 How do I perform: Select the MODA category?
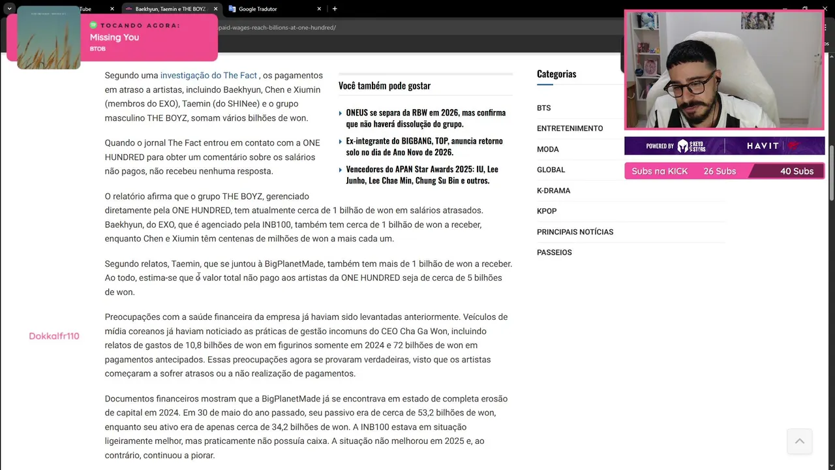pyautogui.click(x=548, y=149)
